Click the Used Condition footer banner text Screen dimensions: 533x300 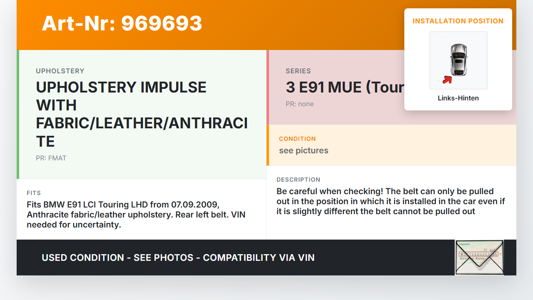178,257
